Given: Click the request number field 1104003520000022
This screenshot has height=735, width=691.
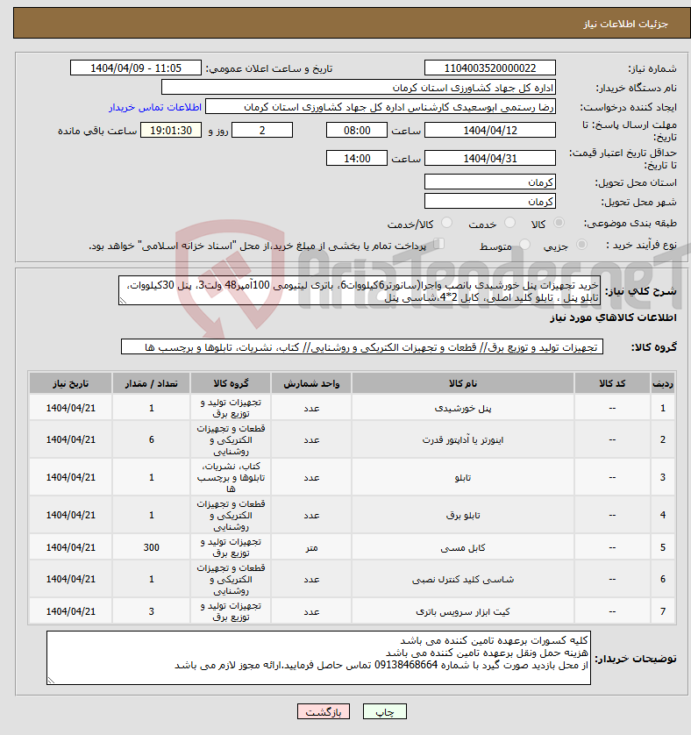Looking at the screenshot, I should tap(490, 68).
